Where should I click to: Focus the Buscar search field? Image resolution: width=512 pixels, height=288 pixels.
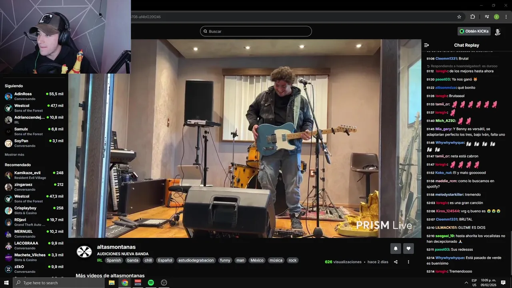pyautogui.click(x=256, y=31)
